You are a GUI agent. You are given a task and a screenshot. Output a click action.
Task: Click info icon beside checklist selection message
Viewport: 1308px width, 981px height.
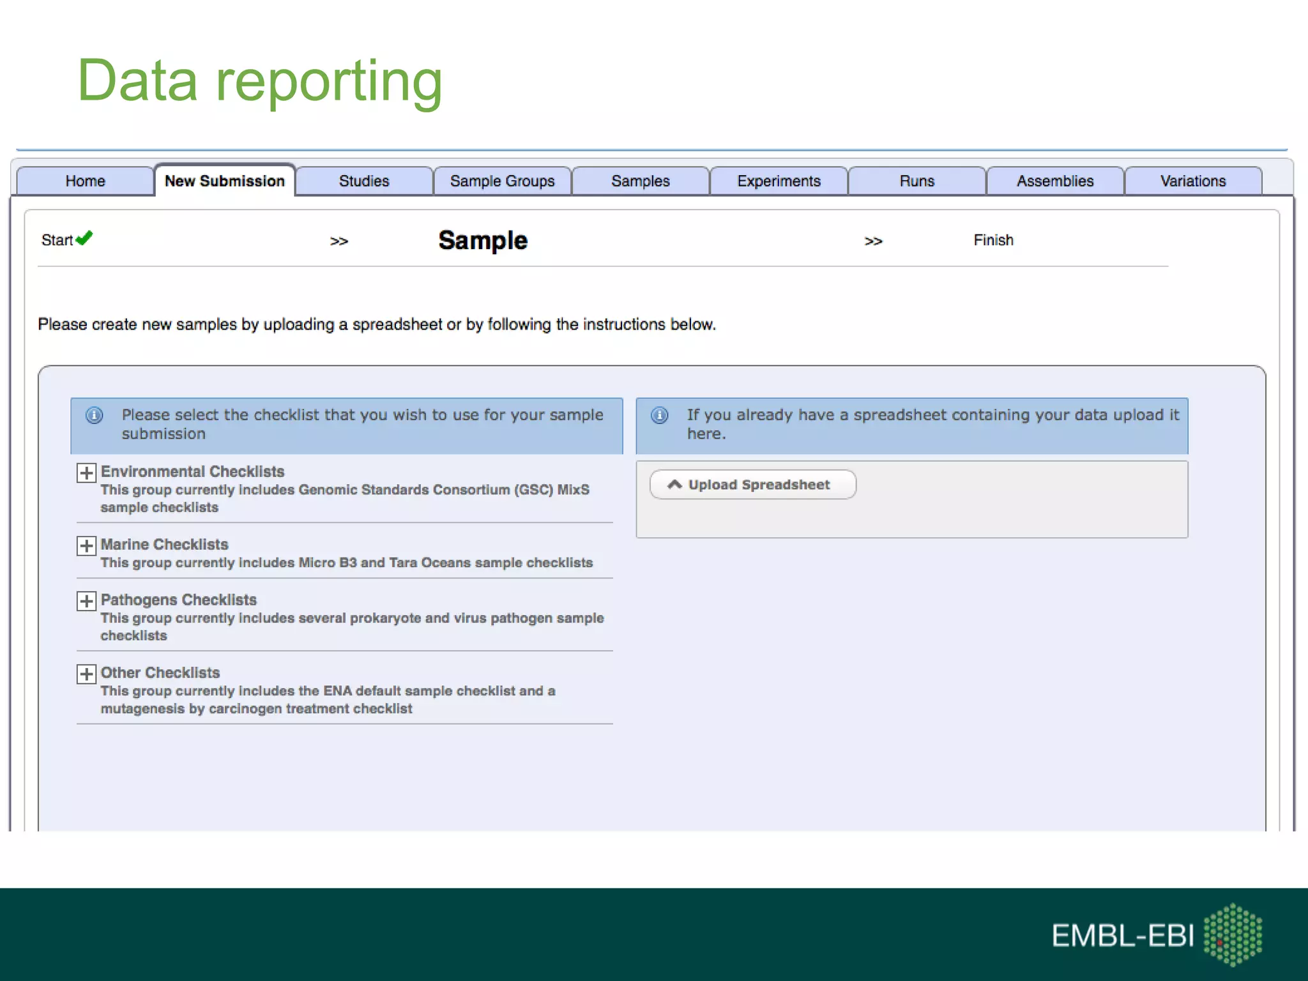pos(94,416)
